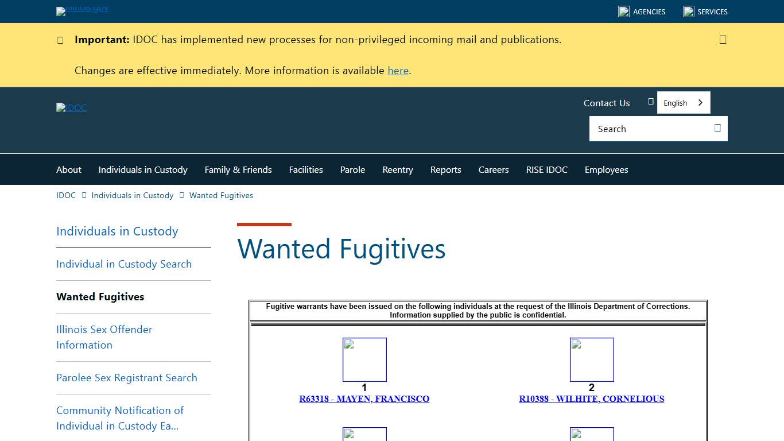Click Individuals in Custody in the breadcrumb trail
784x441 pixels.
pyautogui.click(x=133, y=195)
